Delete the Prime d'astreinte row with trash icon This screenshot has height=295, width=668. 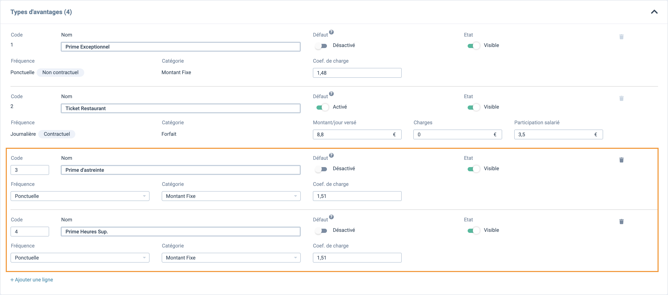(x=621, y=160)
